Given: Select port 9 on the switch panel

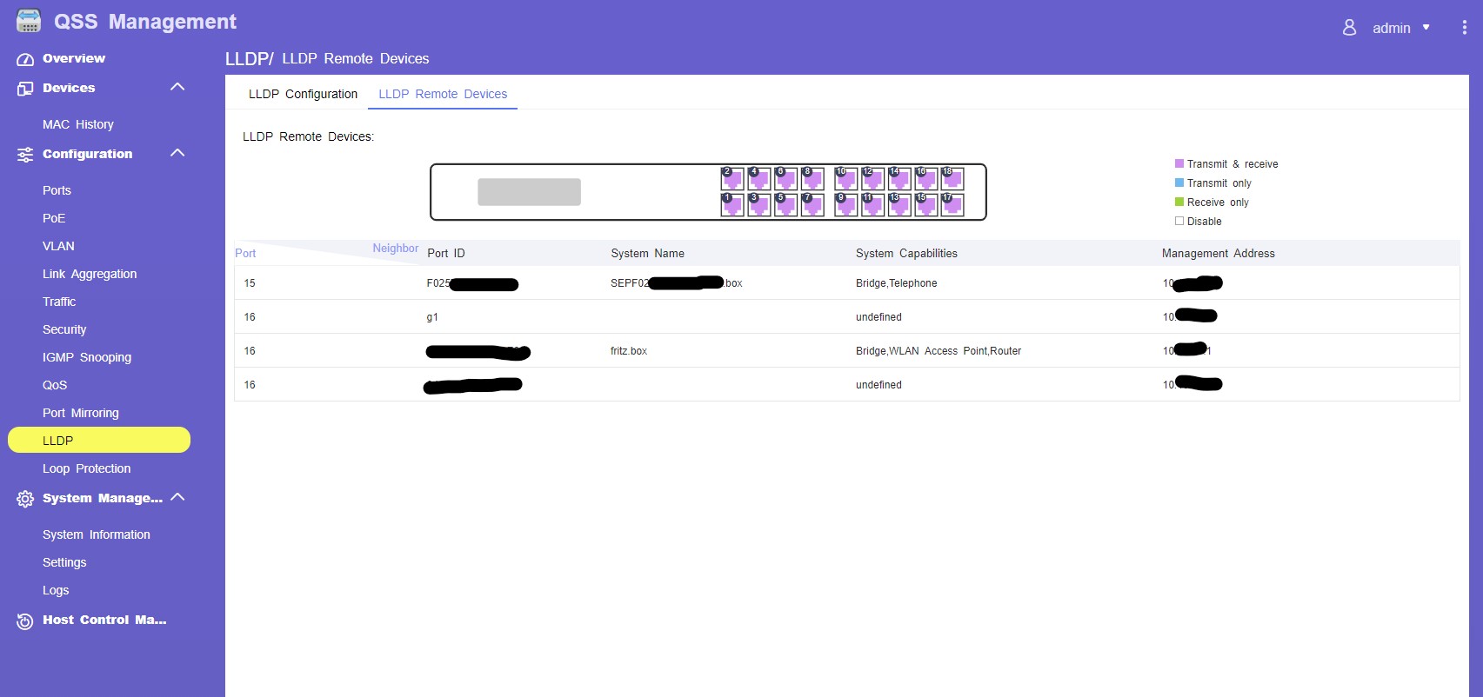Looking at the screenshot, I should coord(845,205).
